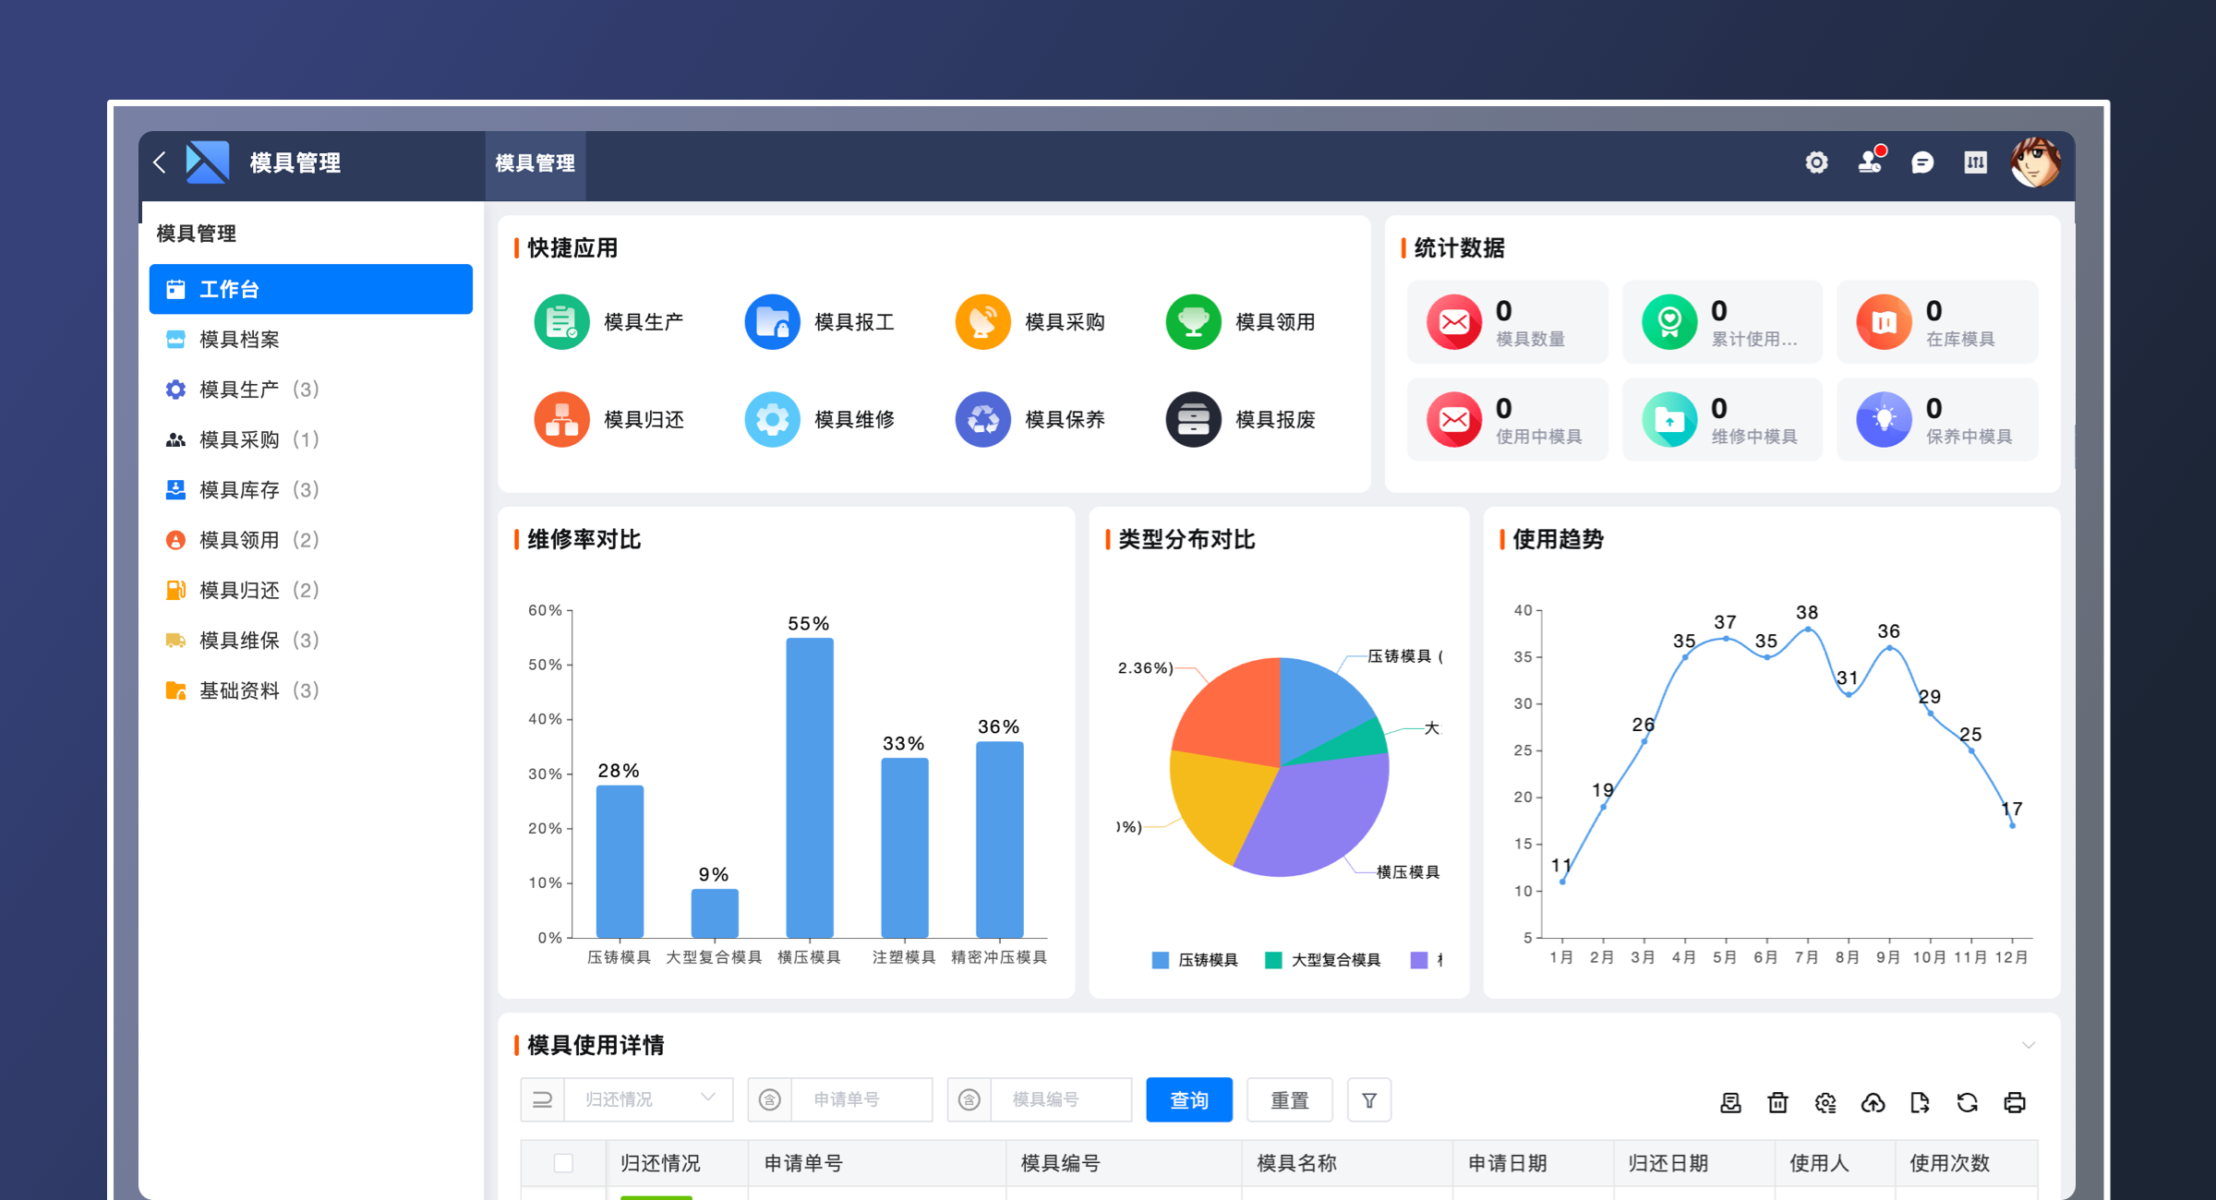
Task: Click the 查询 query button
Action: coord(1189,1099)
